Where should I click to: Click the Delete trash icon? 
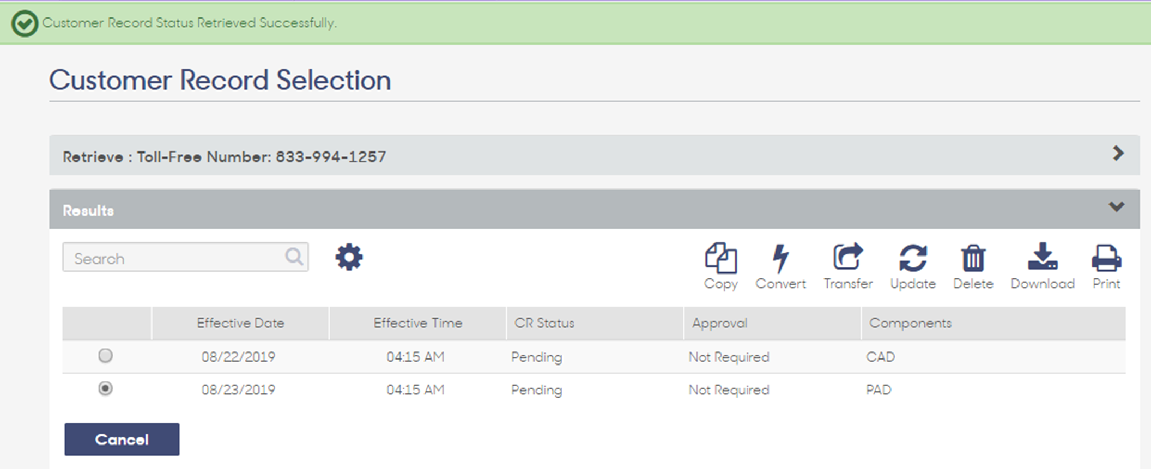[973, 258]
